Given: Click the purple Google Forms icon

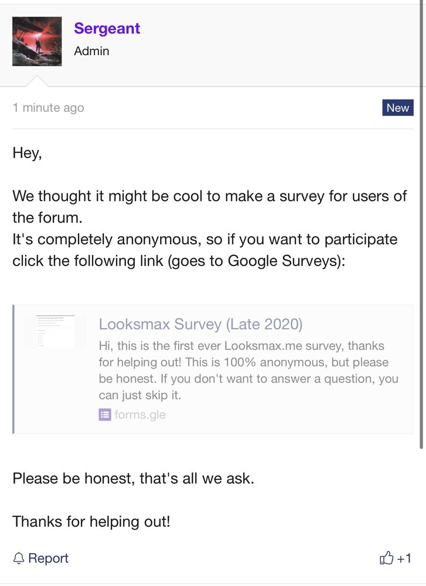Looking at the screenshot, I should 105,415.
